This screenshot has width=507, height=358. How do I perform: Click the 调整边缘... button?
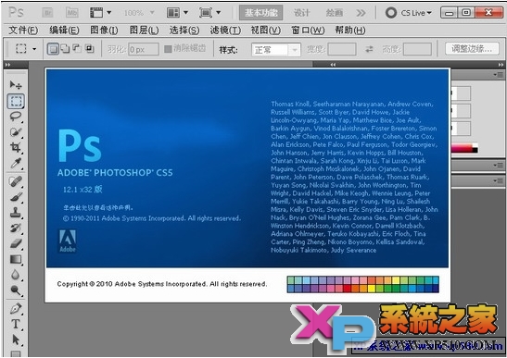click(x=472, y=49)
